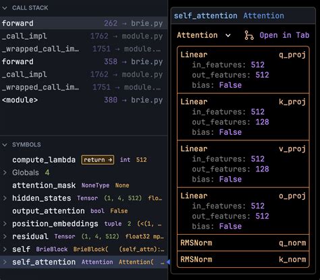This screenshot has width=320, height=280.
Task: Click the RMSNorm k_norm row
Action: (243, 259)
